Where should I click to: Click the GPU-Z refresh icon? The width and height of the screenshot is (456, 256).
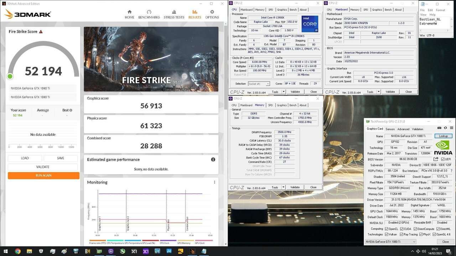pos(445,128)
